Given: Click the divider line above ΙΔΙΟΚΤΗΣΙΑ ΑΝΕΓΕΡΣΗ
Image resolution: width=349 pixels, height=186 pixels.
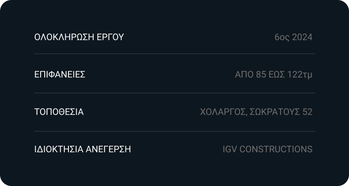Looking at the screenshot, I should (x=174, y=131).
